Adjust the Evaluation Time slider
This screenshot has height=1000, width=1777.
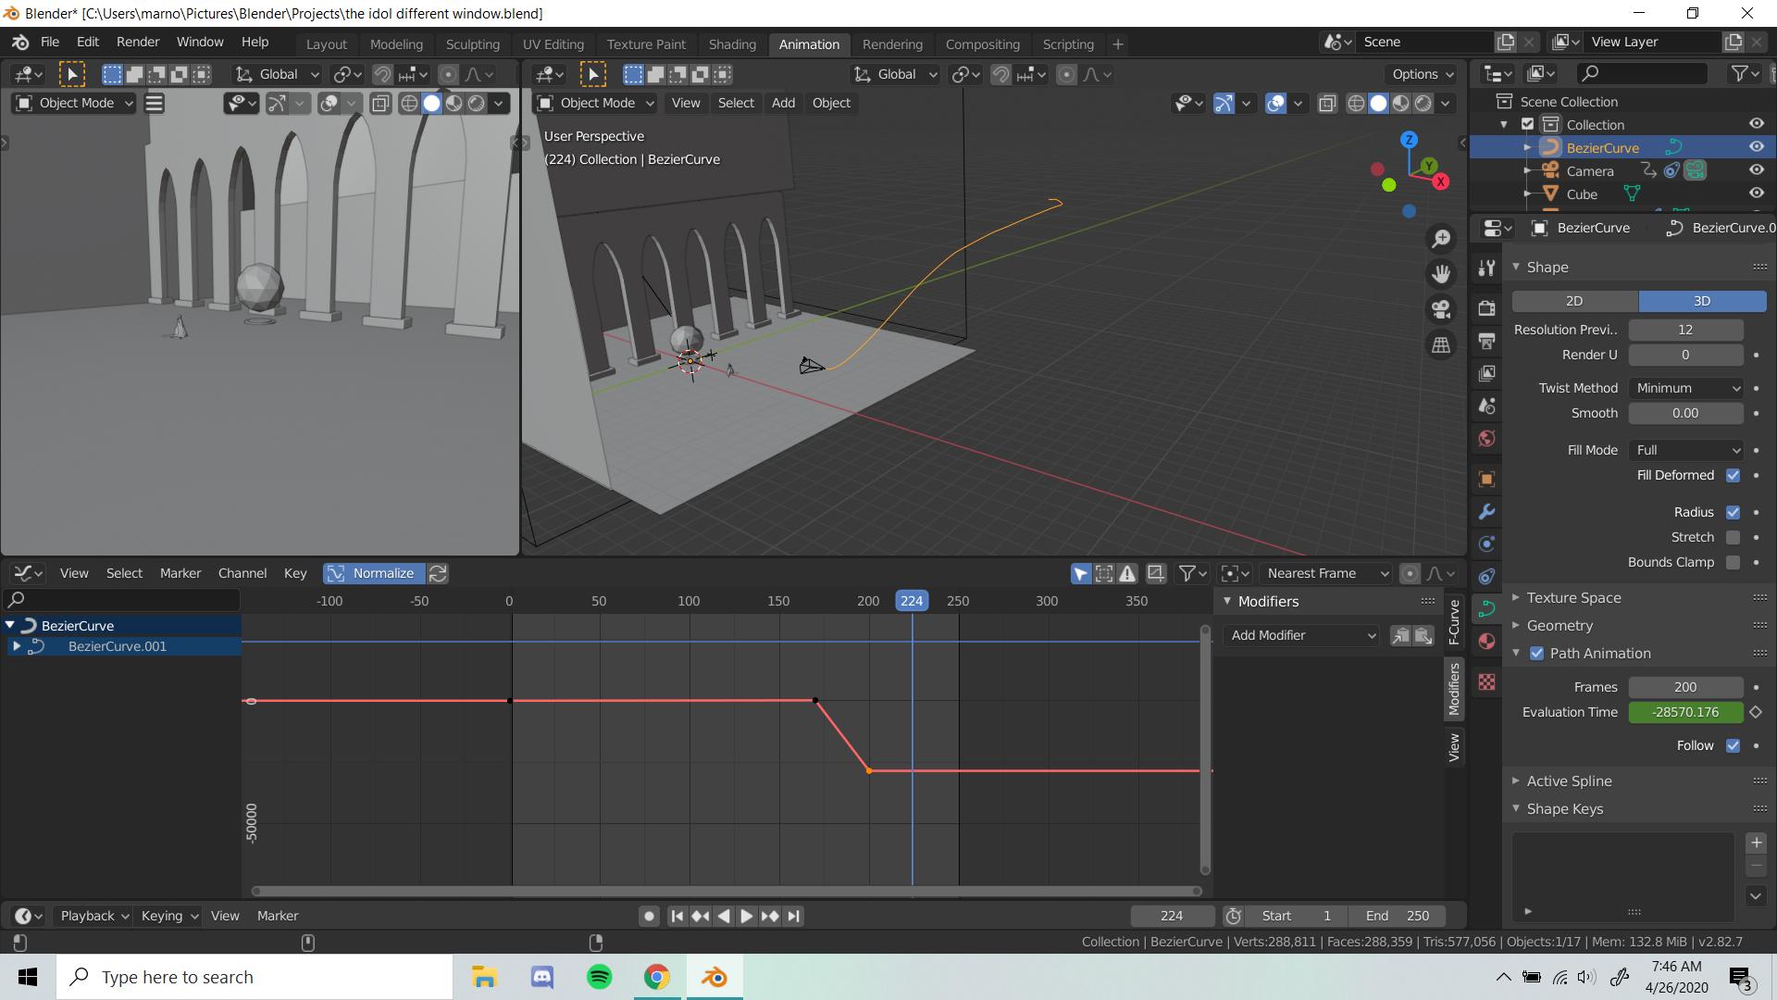coord(1685,712)
